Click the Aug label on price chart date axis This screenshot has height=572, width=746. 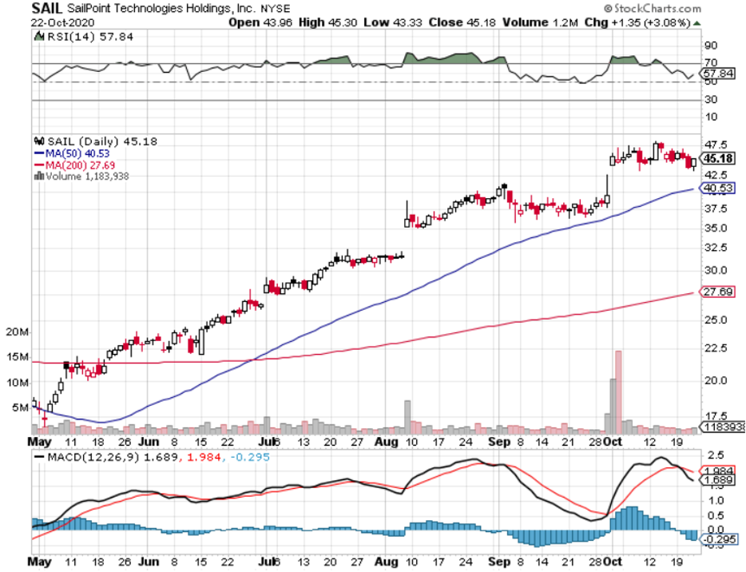pos(386,442)
